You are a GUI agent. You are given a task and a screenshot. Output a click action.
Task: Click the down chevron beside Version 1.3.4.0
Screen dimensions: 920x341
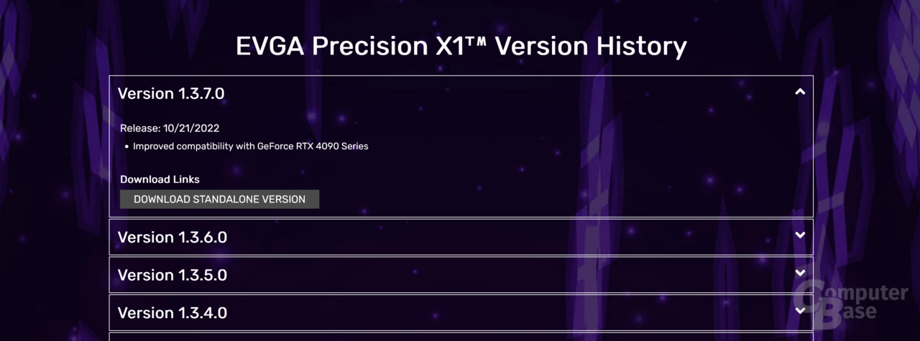pos(800,311)
